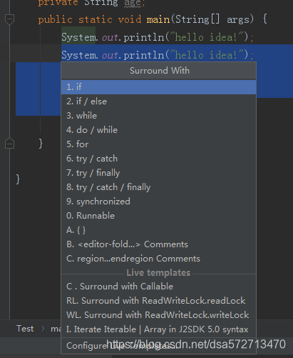Click 'main' method name in code
Screen dimensions: 293x358
coord(158,19)
